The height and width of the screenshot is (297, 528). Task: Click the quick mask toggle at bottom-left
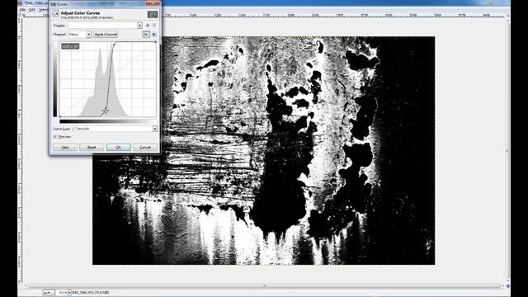click(x=20, y=286)
